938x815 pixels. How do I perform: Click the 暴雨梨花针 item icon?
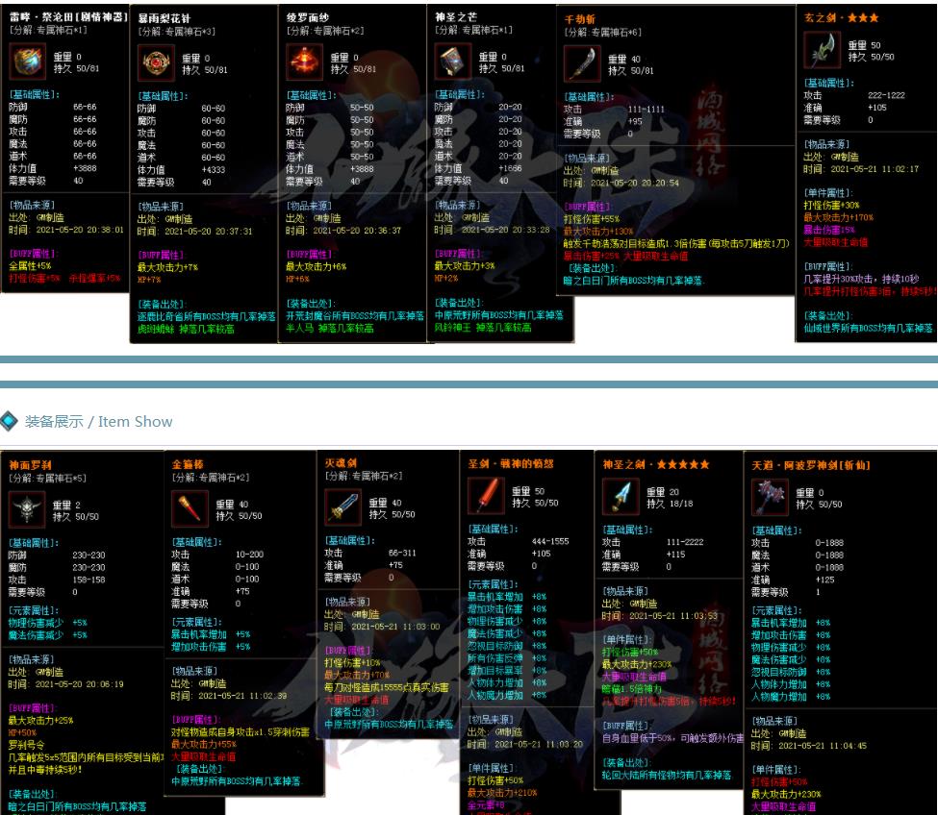154,63
